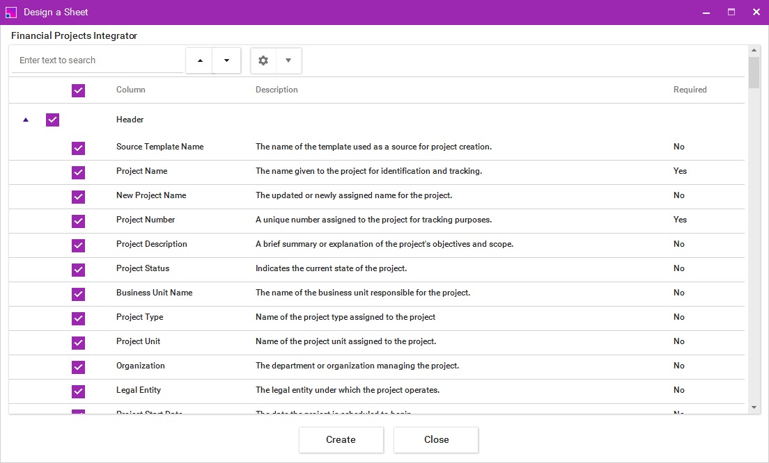Select the 'Source Template Name' row text
This screenshot has width=769, height=463.
coord(160,147)
